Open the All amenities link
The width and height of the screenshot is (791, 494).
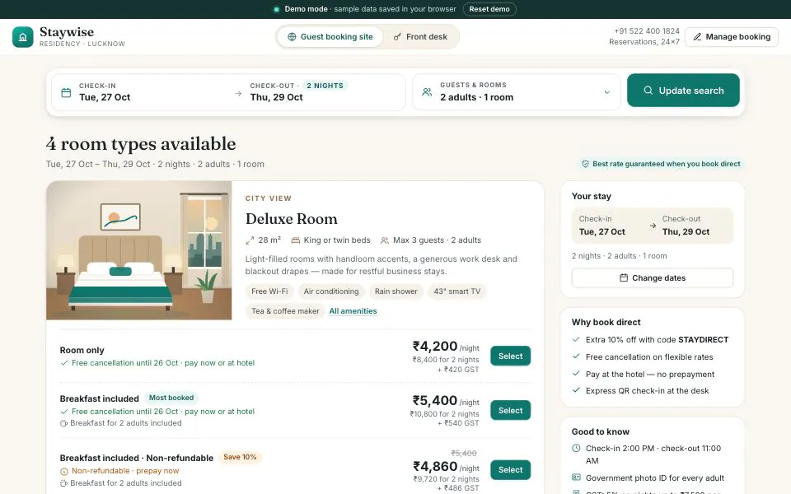pos(353,311)
